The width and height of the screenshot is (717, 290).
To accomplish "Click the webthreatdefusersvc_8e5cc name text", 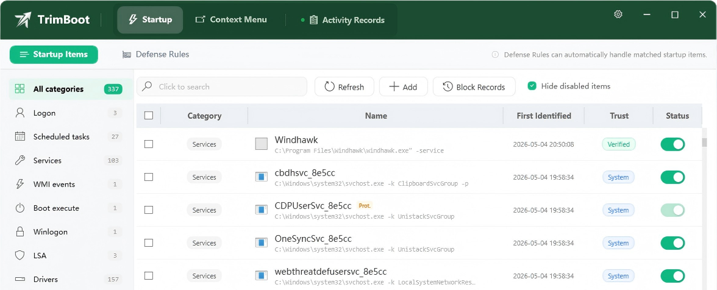I will [x=330, y=272].
